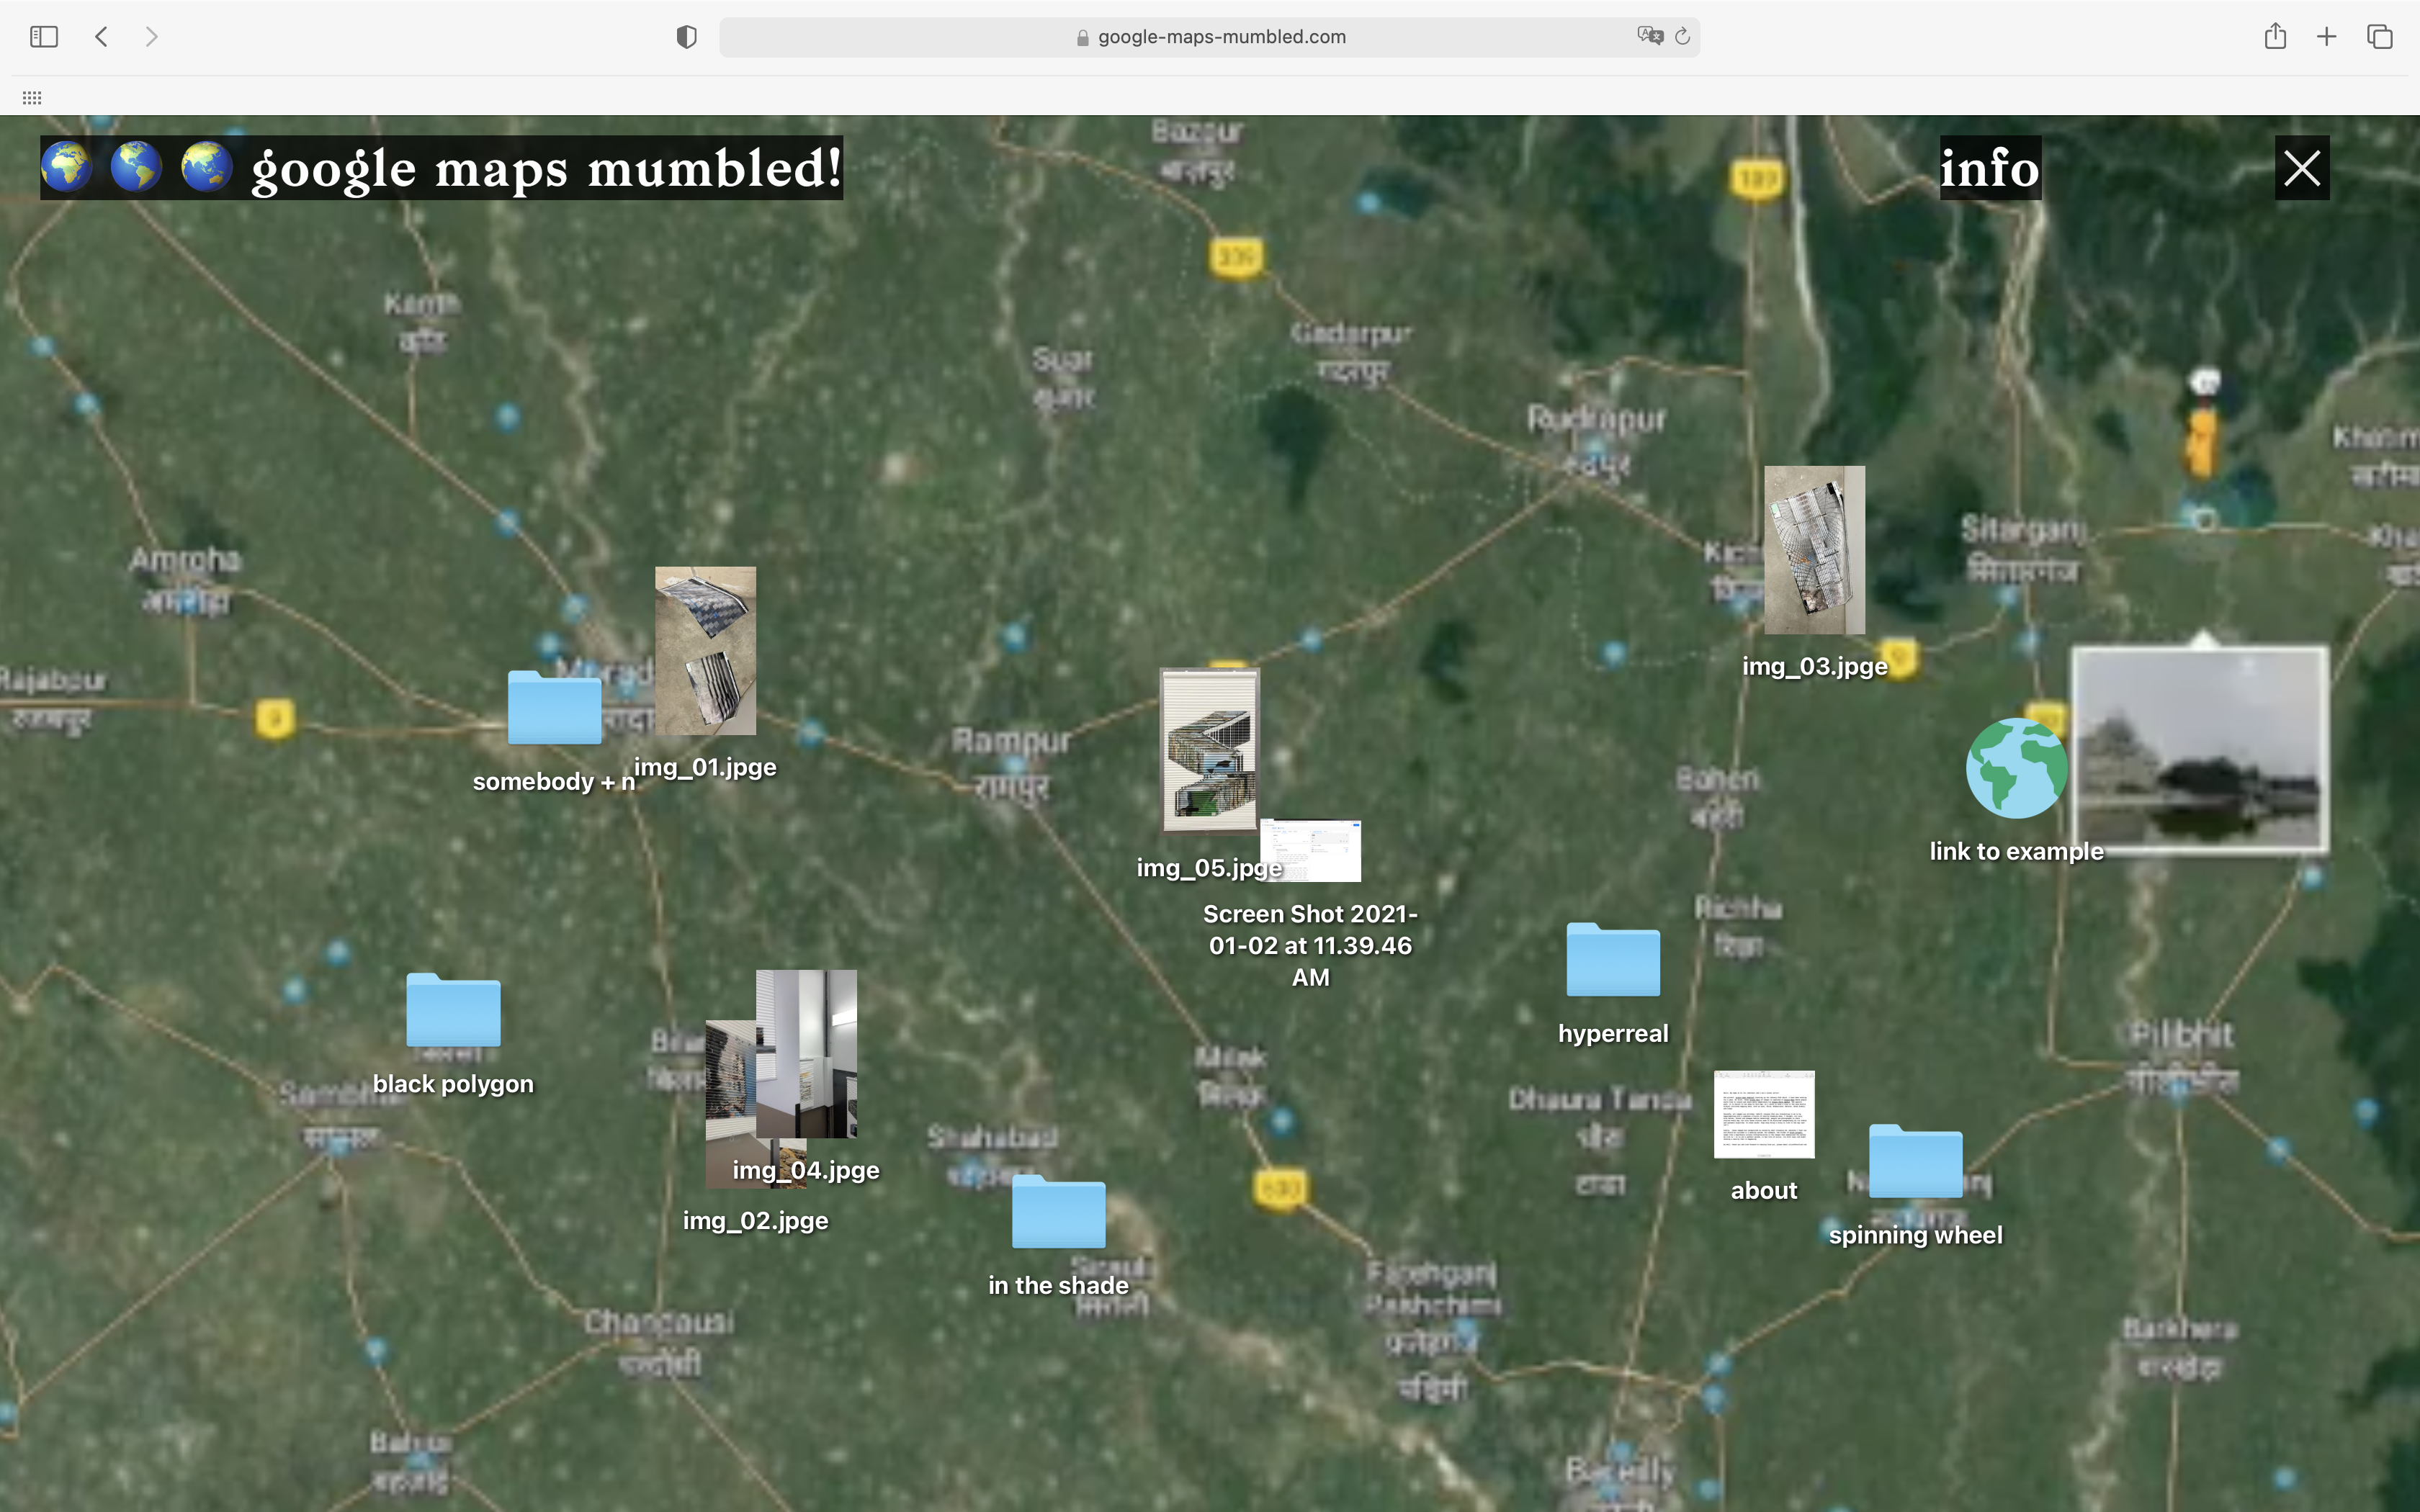Image resolution: width=2420 pixels, height=1512 pixels.
Task: Click the link to example globe
Action: click(2016, 768)
